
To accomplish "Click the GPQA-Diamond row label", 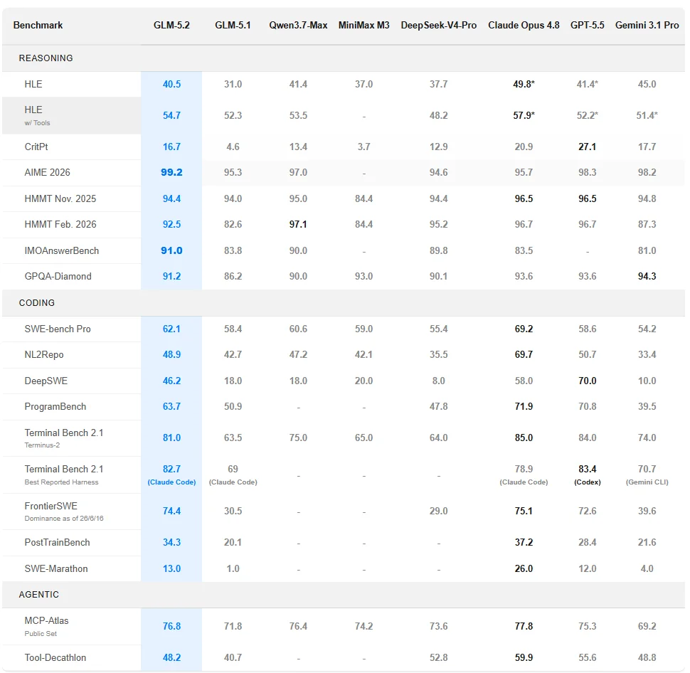I will click(58, 277).
